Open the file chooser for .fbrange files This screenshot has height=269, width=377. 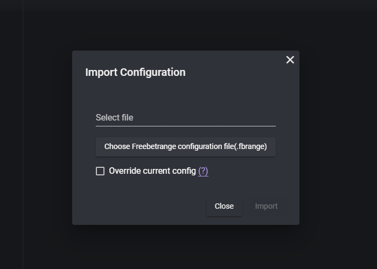(x=186, y=147)
